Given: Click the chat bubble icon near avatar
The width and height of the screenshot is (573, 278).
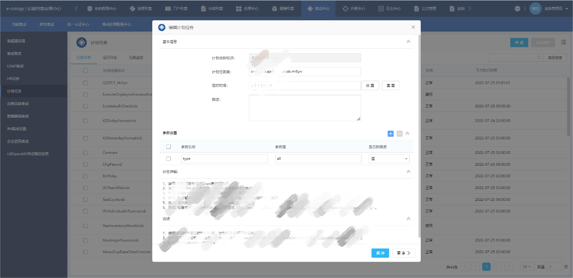Looking at the screenshot, I should [x=517, y=9].
